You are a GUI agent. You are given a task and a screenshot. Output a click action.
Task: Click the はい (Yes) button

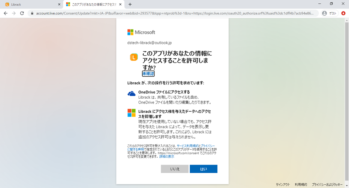point(204,169)
